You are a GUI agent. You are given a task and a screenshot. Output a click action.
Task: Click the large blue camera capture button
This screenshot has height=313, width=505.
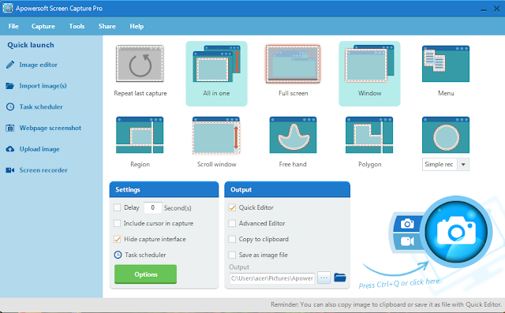[x=456, y=232]
